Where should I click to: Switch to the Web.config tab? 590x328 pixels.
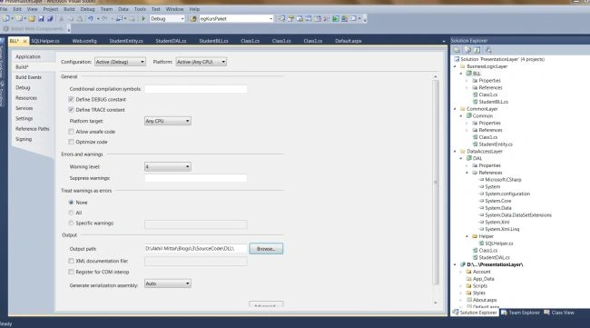pyautogui.click(x=84, y=41)
